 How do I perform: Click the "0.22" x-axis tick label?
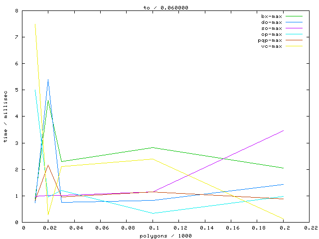tap(310, 228)
